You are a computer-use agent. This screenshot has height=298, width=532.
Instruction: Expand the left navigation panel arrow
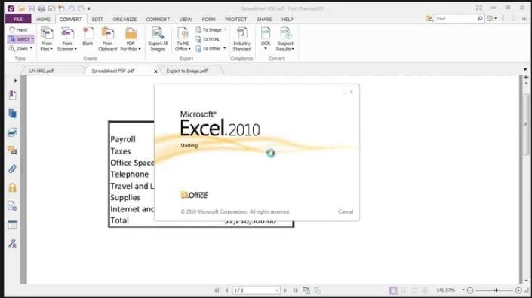coord(15,81)
